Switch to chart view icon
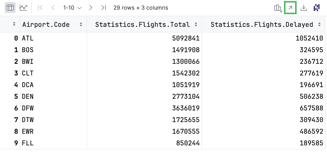This screenshot has height=156, width=327. pyautogui.click(x=24, y=8)
